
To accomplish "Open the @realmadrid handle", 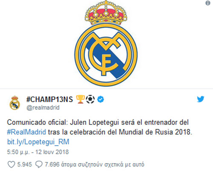I will tap(43, 108).
